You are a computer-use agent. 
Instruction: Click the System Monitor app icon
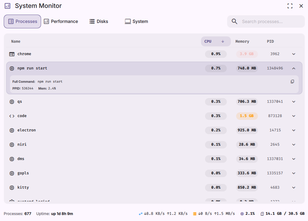7,6
